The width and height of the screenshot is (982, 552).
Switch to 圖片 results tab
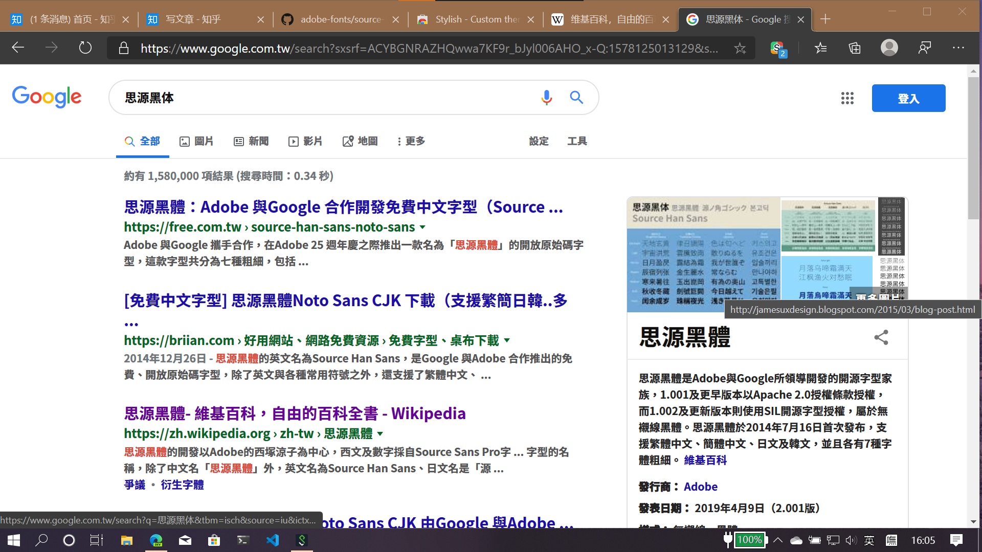click(196, 141)
